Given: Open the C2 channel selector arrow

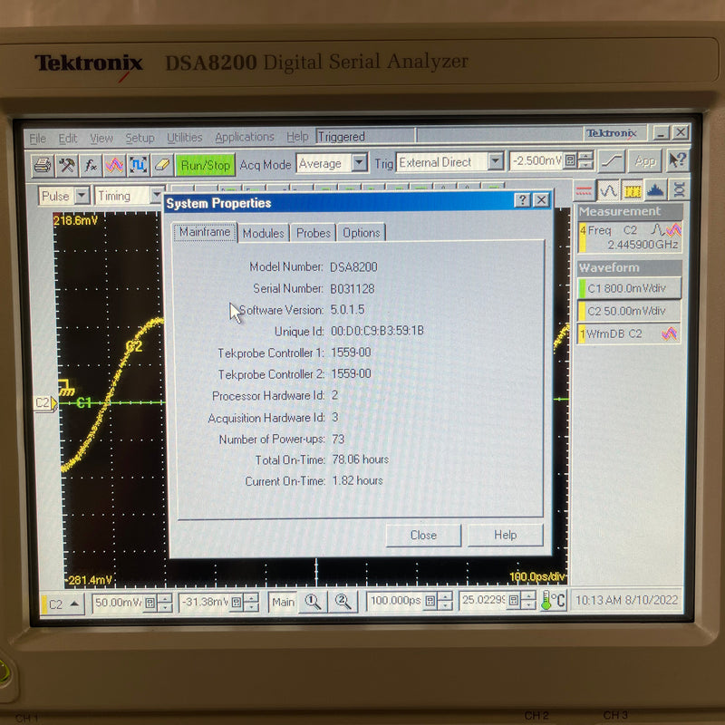Looking at the screenshot, I should (x=74, y=604).
